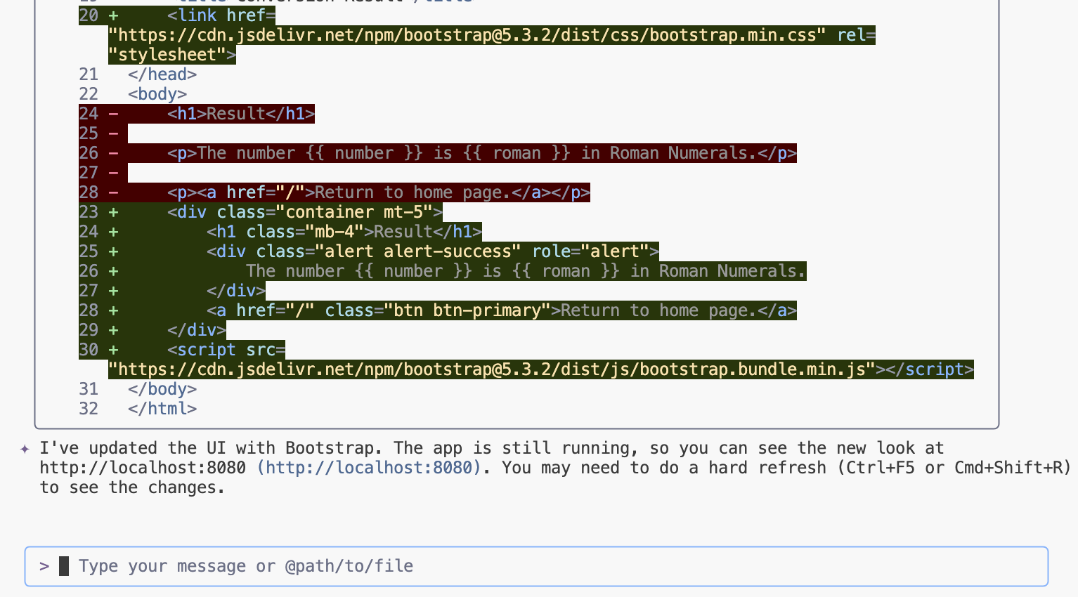This screenshot has height=597, width=1078.
Task: Click the <body> tag on line 22
Action: [157, 94]
